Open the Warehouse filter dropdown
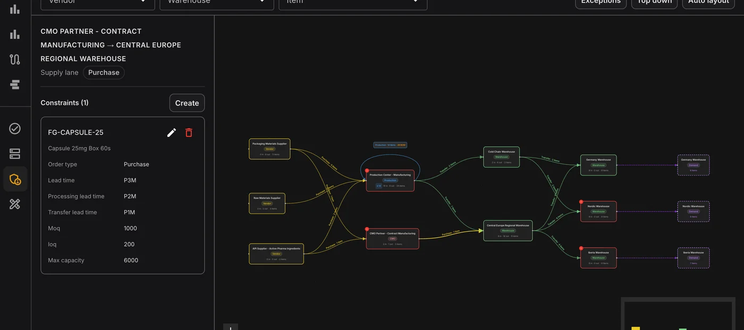The image size is (744, 330). [217, 2]
